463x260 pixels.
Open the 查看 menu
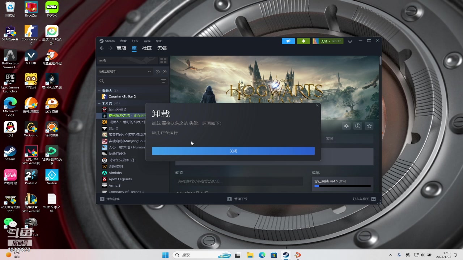click(x=123, y=41)
